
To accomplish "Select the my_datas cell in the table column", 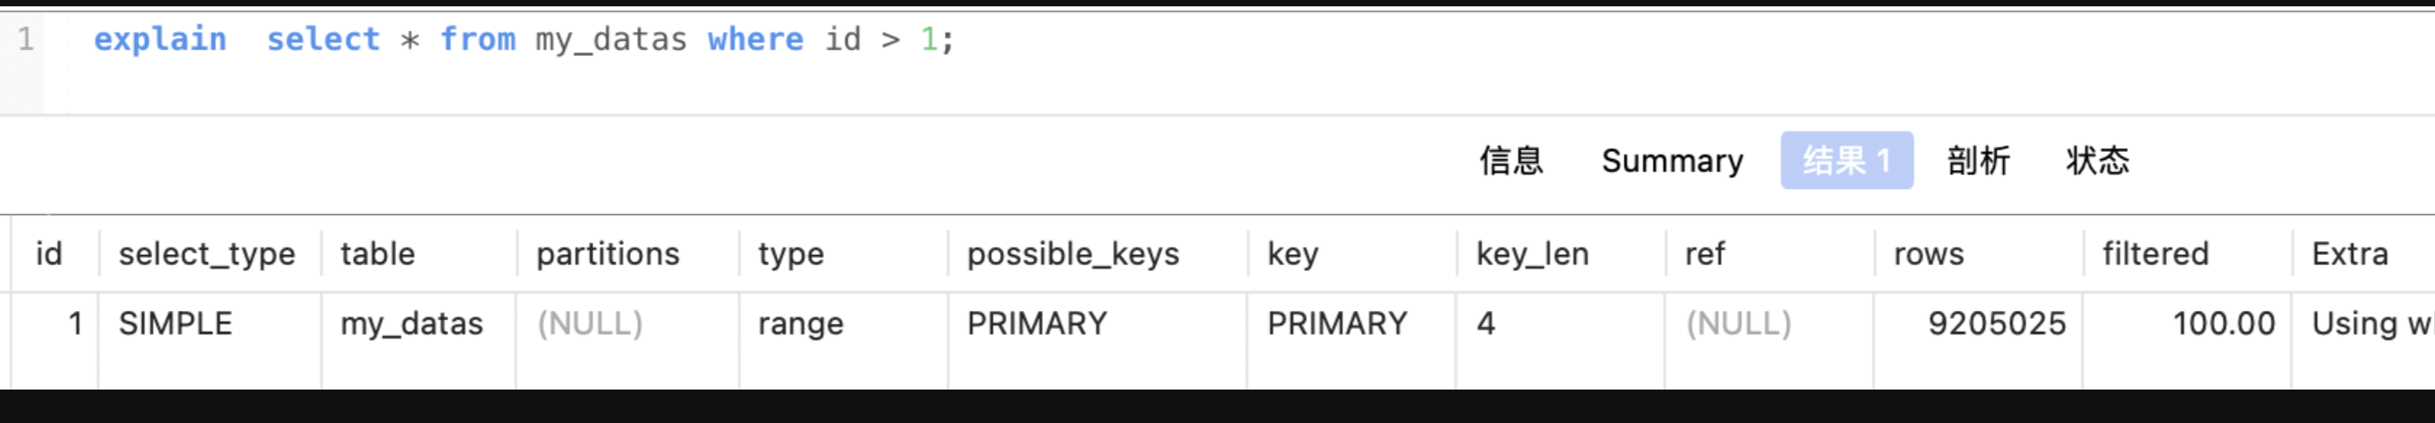I will click(411, 324).
